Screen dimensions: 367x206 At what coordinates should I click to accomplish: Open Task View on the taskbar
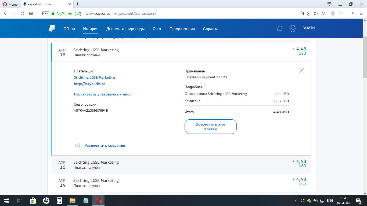(x=19, y=201)
